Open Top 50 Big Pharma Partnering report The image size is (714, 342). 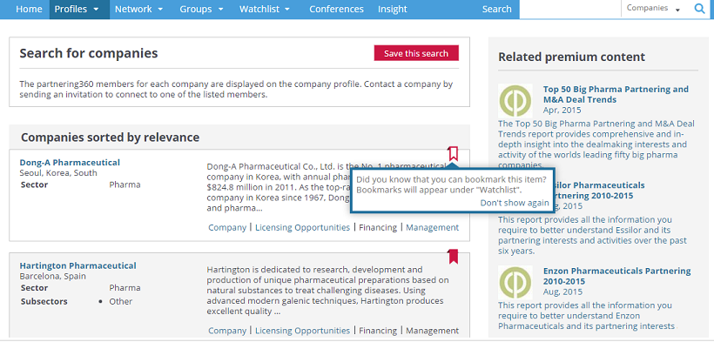coord(616,94)
